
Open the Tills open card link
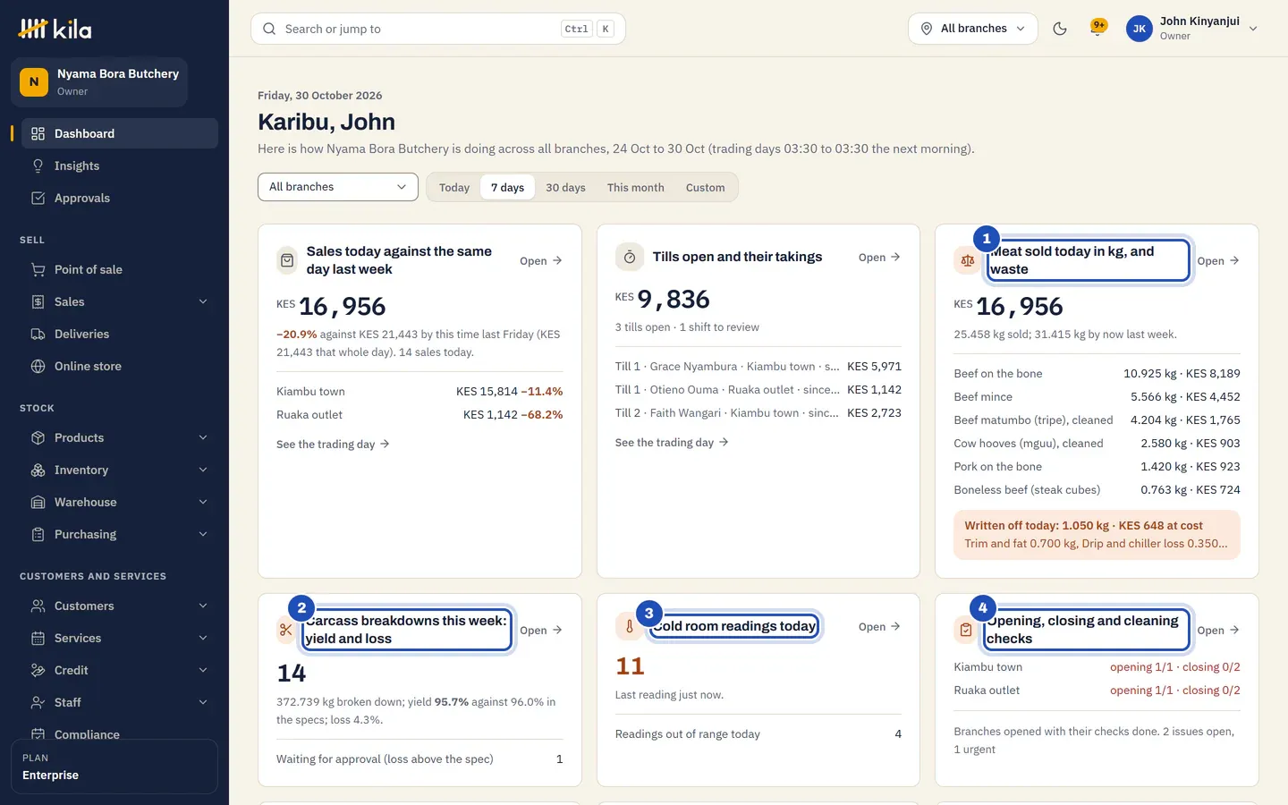click(879, 257)
